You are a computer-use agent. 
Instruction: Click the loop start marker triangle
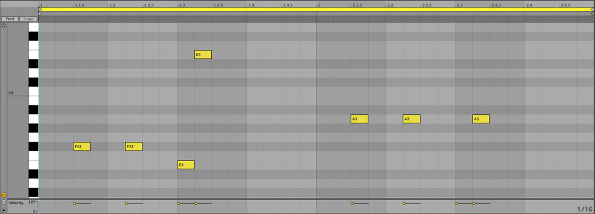click(x=40, y=9)
